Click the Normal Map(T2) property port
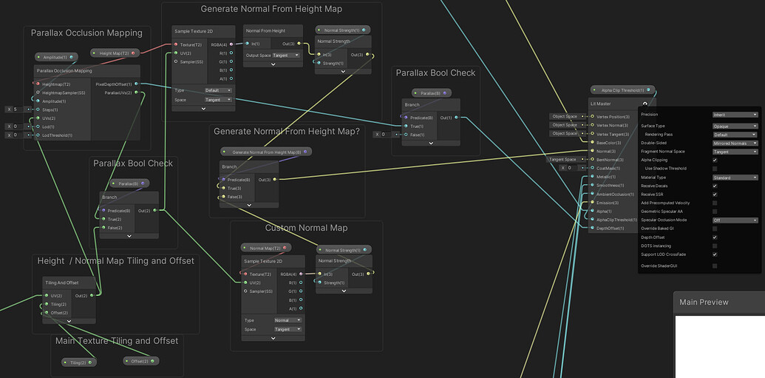 (x=285, y=248)
